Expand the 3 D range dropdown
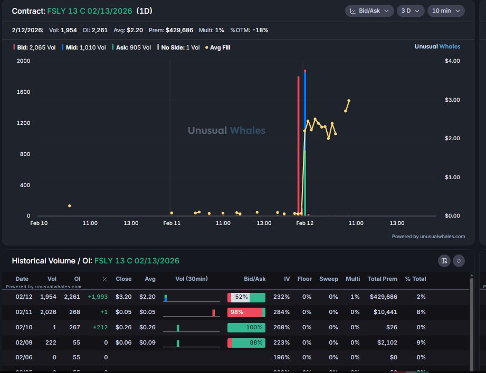Viewport: 486px width, 373px height. 410,11
